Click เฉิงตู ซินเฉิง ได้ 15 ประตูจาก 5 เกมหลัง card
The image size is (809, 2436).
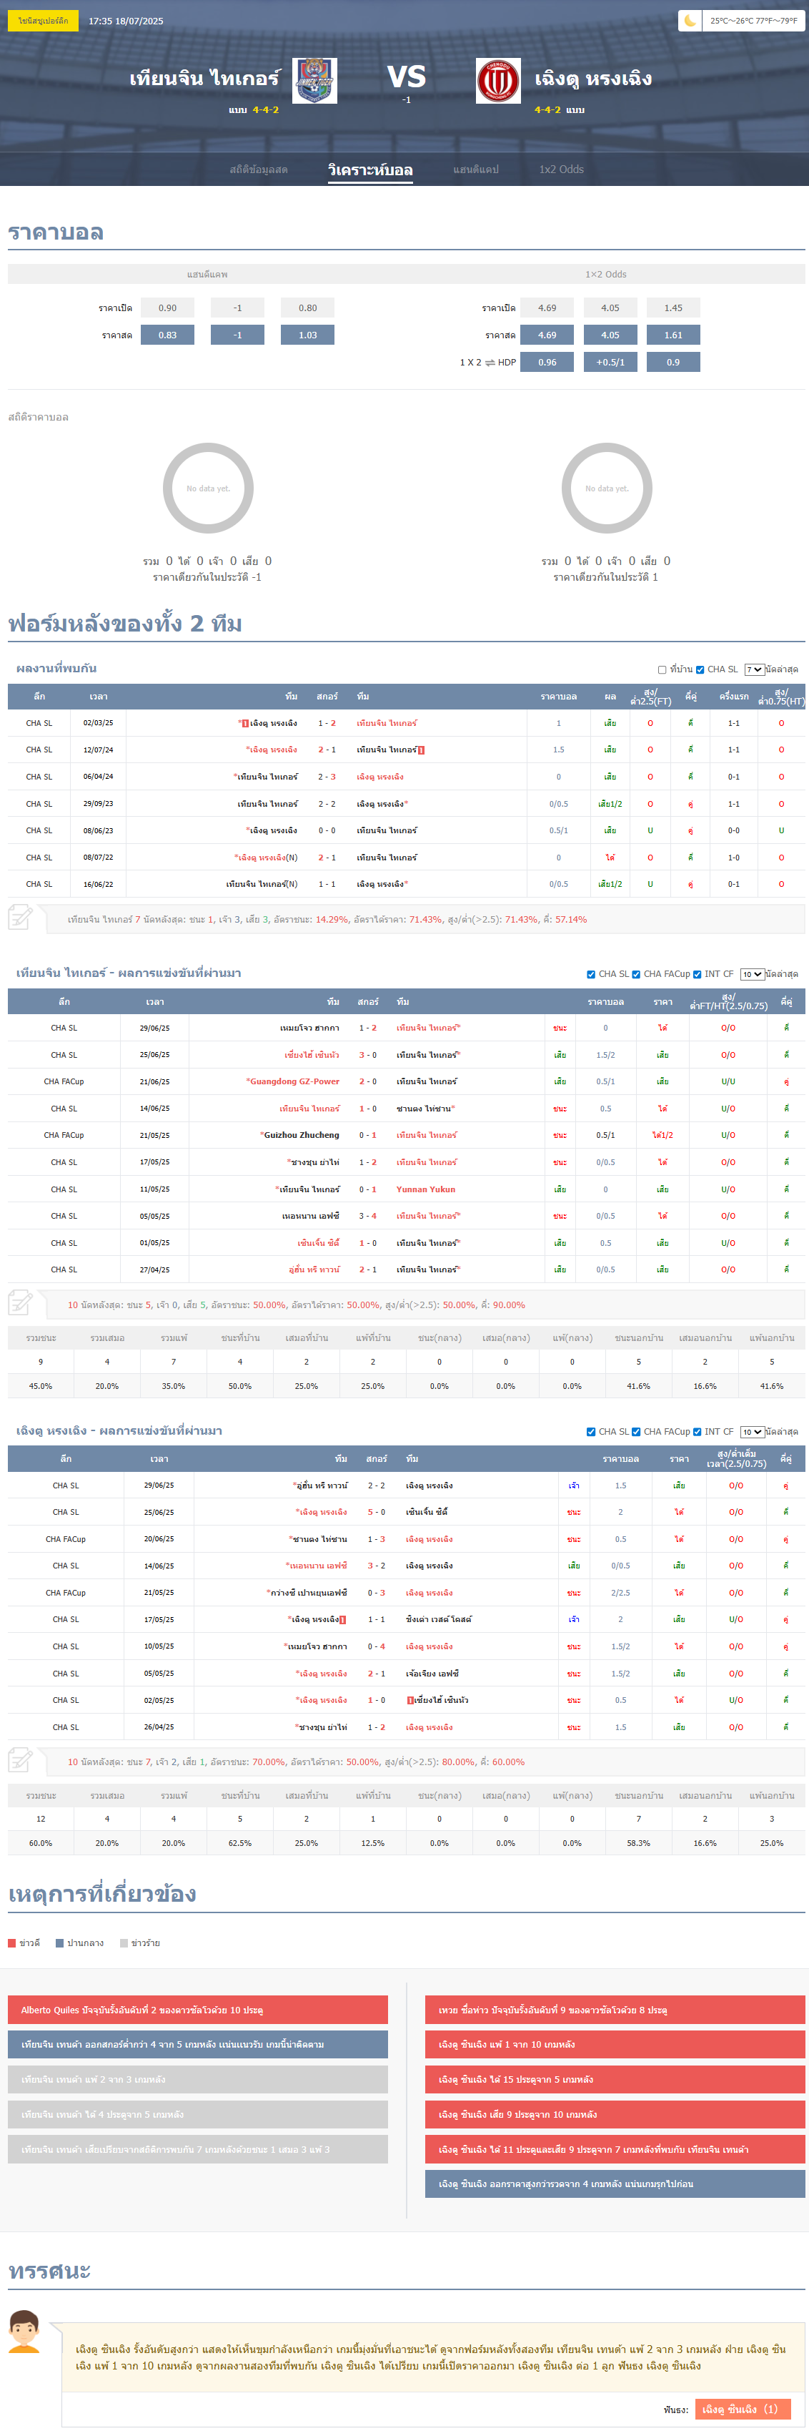coord(615,2080)
